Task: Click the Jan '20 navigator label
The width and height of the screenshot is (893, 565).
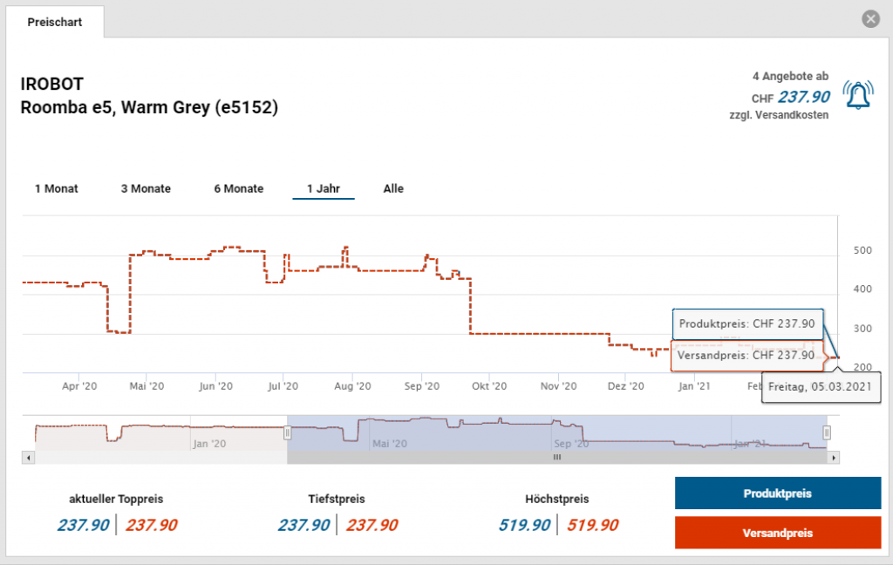Action: point(209,444)
